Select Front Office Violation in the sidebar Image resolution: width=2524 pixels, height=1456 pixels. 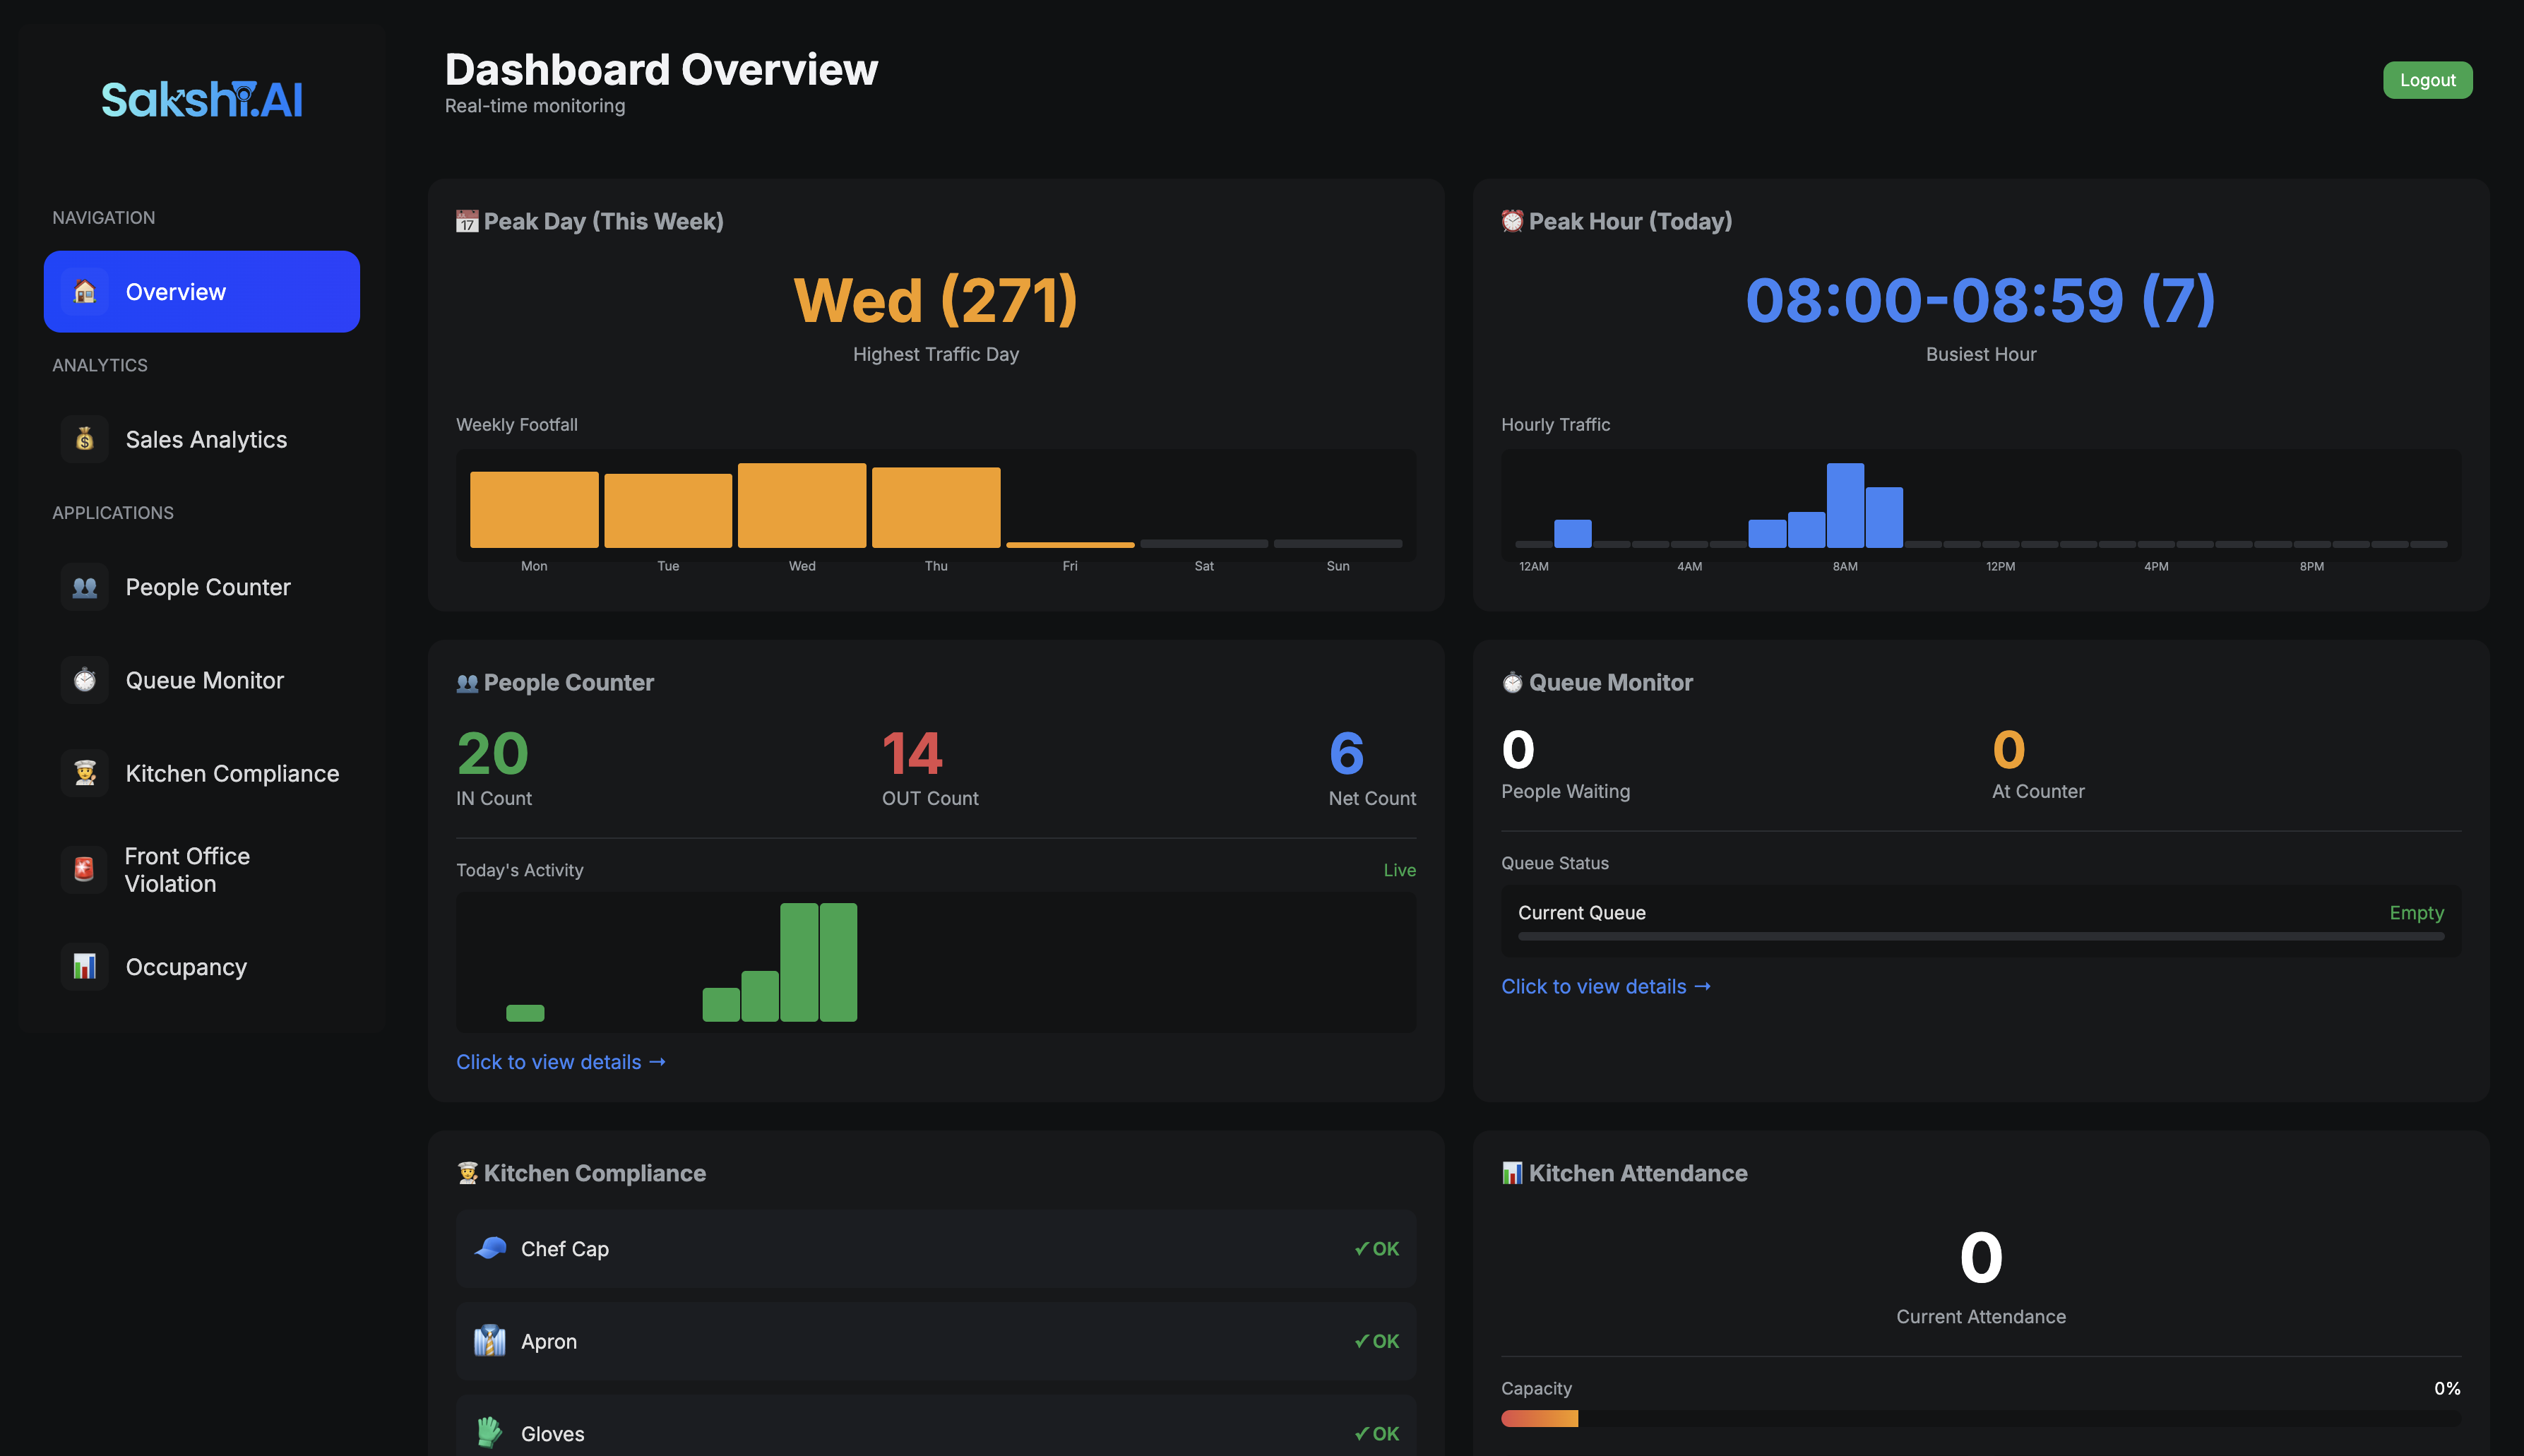click(x=187, y=869)
